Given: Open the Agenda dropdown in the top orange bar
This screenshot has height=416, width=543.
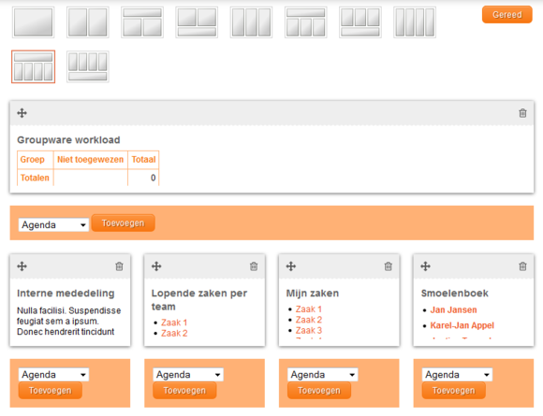Looking at the screenshot, I should (53, 224).
